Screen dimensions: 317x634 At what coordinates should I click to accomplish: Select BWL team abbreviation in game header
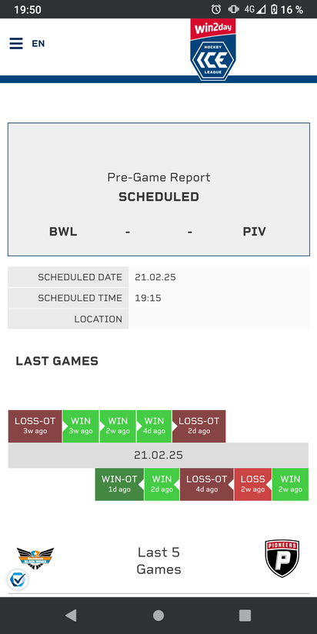[63, 232]
